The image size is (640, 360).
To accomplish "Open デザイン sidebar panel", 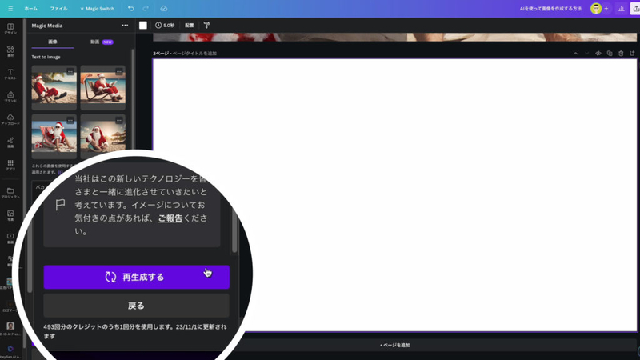I will point(10,29).
